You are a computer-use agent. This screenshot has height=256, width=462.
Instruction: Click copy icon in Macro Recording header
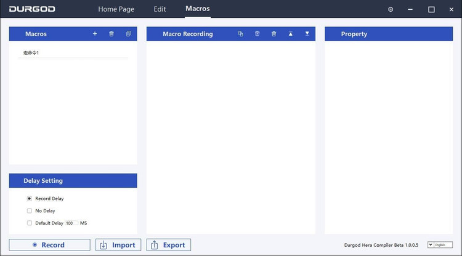(x=241, y=34)
